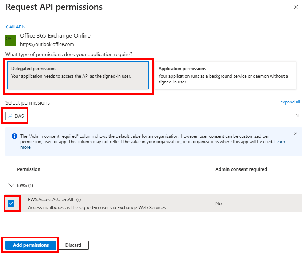Close the Request API permissions panel
306x254 pixels.
tap(296, 7)
